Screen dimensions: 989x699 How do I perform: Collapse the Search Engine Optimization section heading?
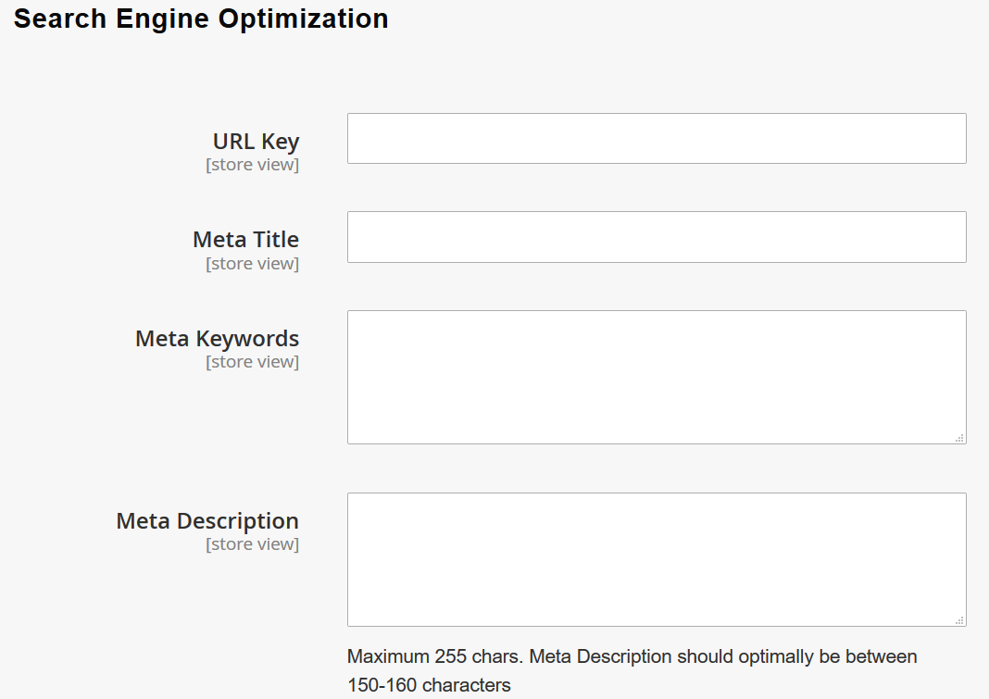(x=201, y=19)
